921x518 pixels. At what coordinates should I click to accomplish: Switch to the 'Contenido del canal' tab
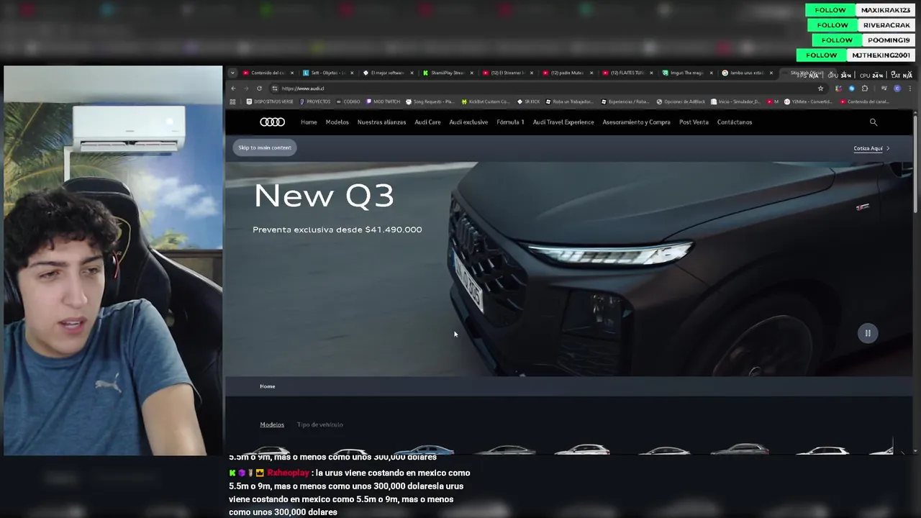[267, 73]
